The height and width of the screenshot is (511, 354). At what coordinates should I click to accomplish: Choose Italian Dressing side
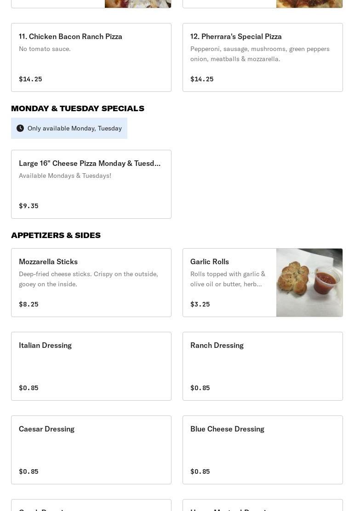click(91, 366)
